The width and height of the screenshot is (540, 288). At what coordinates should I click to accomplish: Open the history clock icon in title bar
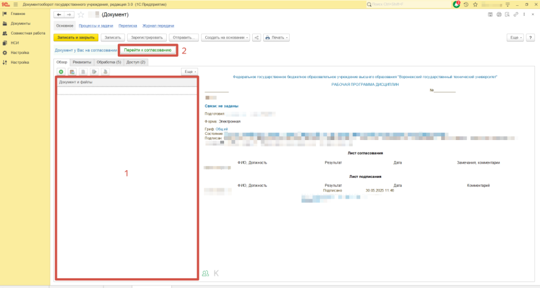466,5
